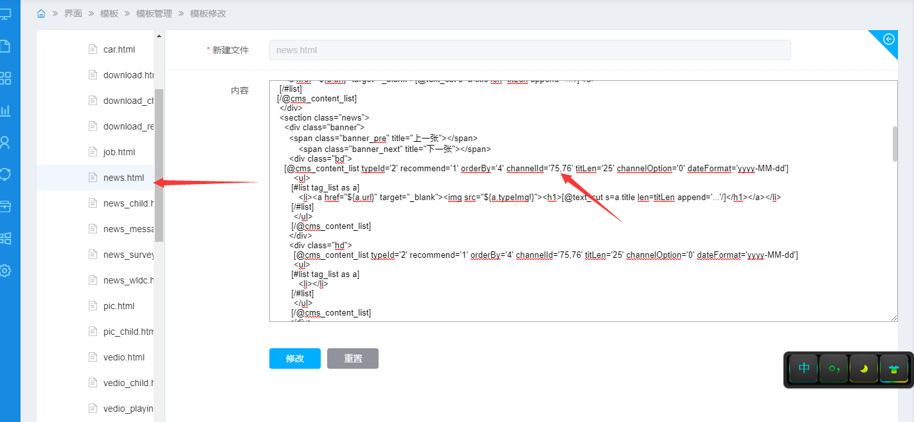Toggle the 中 Chinese input mode button

(x=803, y=369)
